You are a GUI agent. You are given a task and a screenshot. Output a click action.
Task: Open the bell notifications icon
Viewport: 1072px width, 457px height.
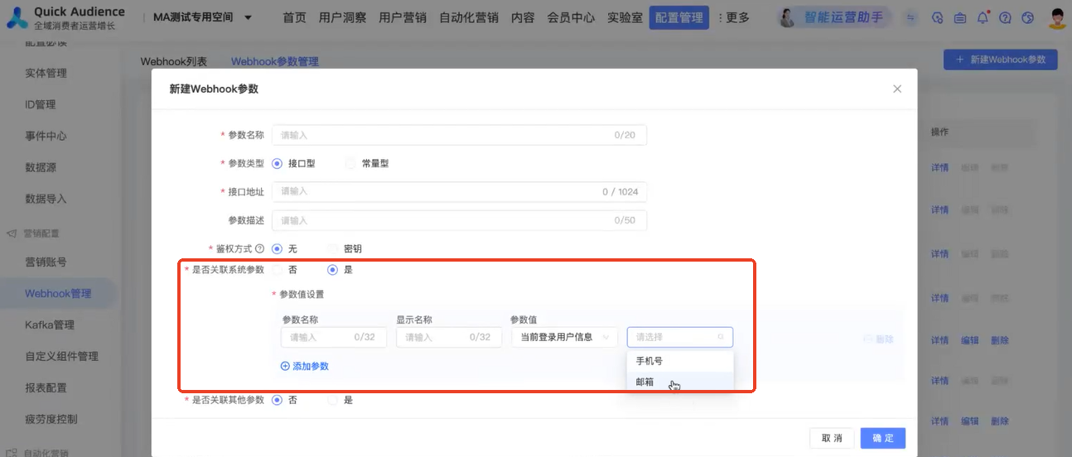[983, 17]
